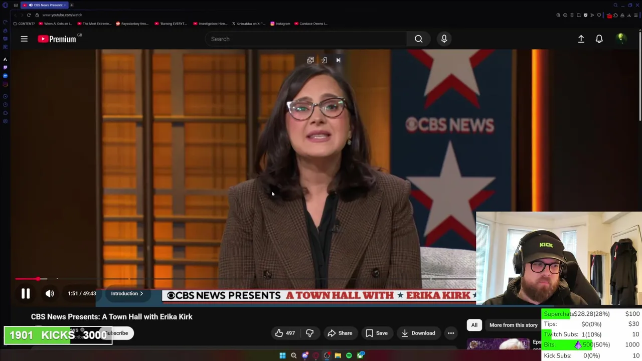Open ad blocker shield icon
642x361 pixels.
click(585, 15)
